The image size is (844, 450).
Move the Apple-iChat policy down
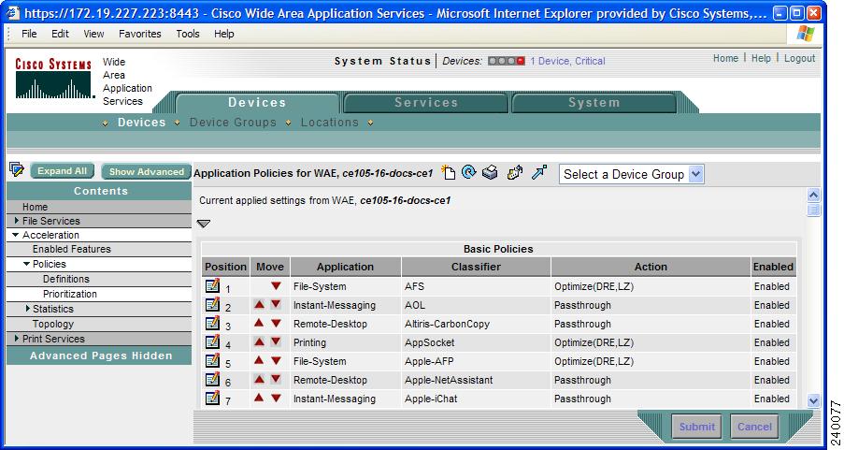click(x=276, y=398)
